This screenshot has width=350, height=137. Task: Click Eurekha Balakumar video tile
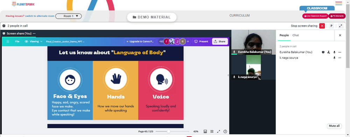coord(253,42)
